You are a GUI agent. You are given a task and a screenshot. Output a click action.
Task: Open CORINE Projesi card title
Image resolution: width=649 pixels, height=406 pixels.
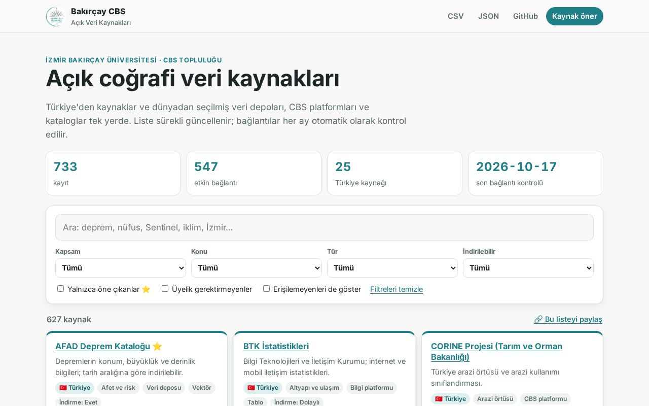coord(496,351)
